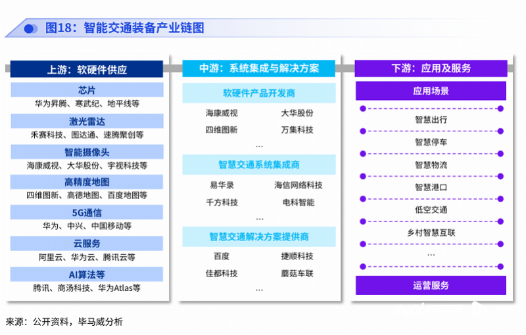This screenshot has width=526, height=335.
Task: Click the 激光雷达 category bar
Action: point(87,121)
